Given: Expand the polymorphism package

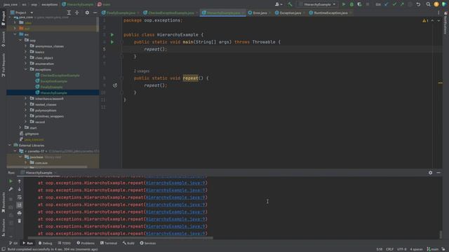Looking at the screenshot, I should [25, 111].
